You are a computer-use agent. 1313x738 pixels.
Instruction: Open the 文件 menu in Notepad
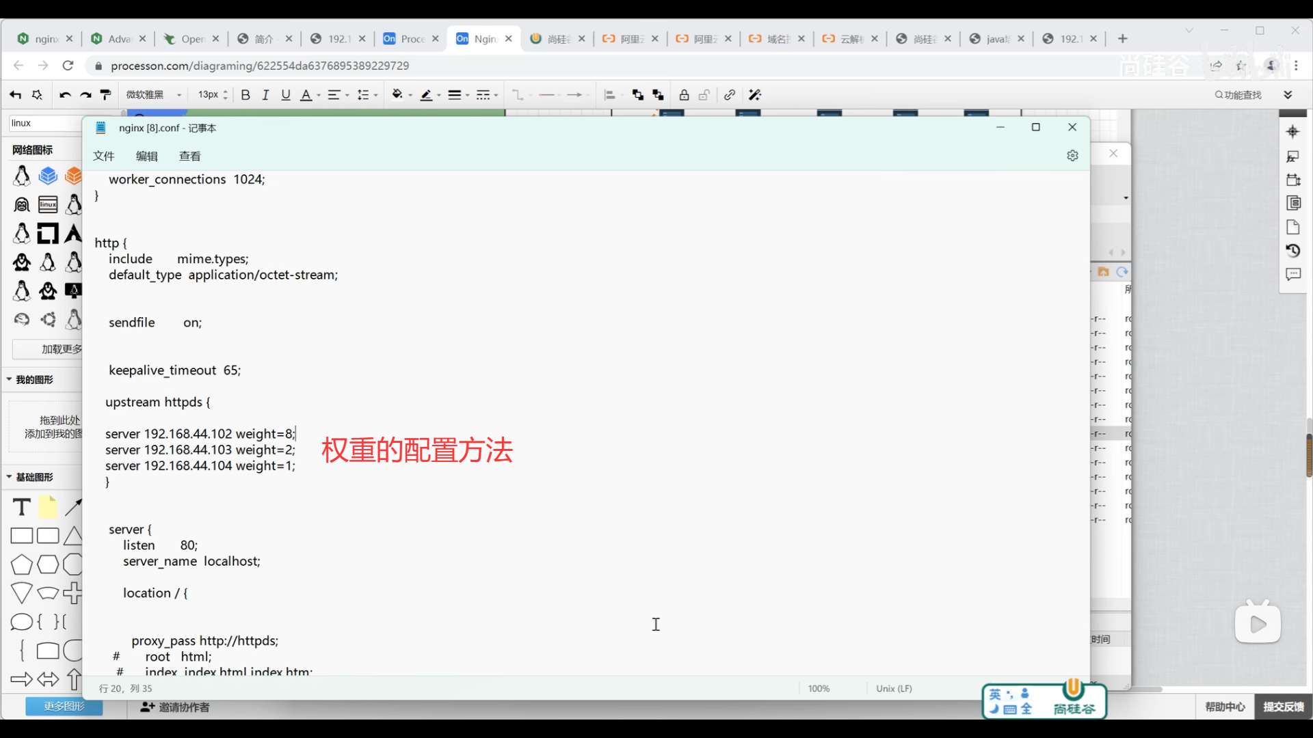pyautogui.click(x=103, y=156)
